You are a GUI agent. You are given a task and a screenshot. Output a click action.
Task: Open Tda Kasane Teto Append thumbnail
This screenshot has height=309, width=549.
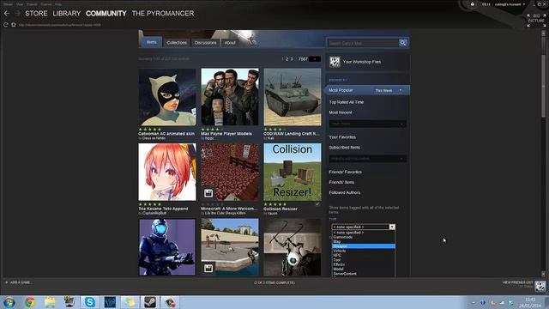click(167, 172)
